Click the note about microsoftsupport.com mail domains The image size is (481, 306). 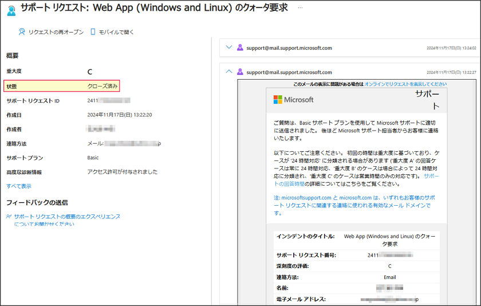click(354, 205)
